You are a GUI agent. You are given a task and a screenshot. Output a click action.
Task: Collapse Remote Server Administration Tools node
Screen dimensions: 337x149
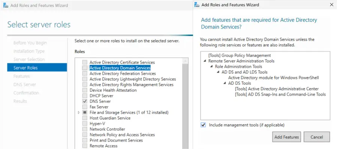tap(205, 61)
